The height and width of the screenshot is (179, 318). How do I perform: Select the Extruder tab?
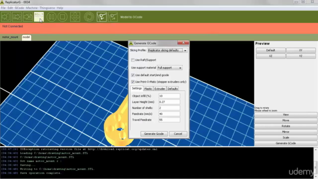tap(159, 89)
